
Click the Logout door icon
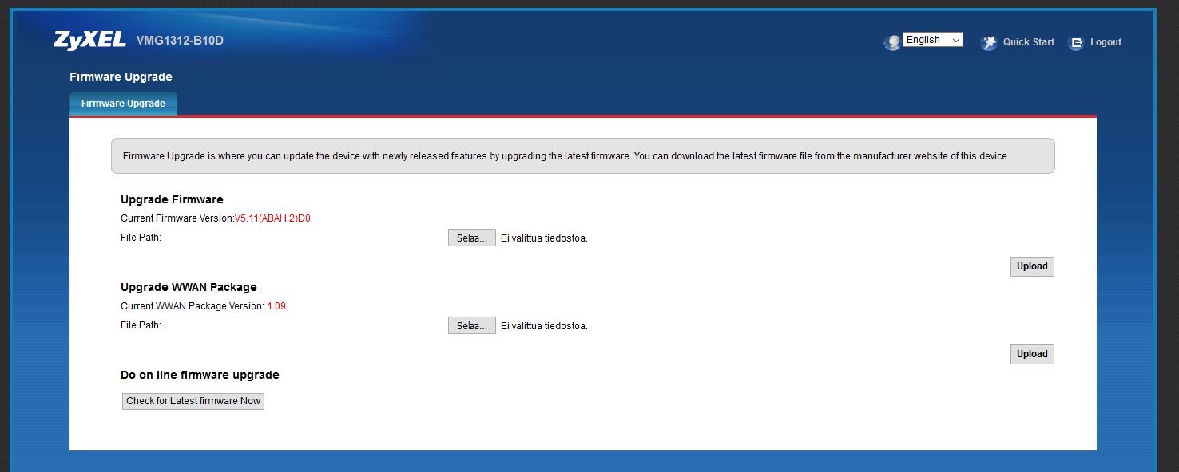point(1077,42)
